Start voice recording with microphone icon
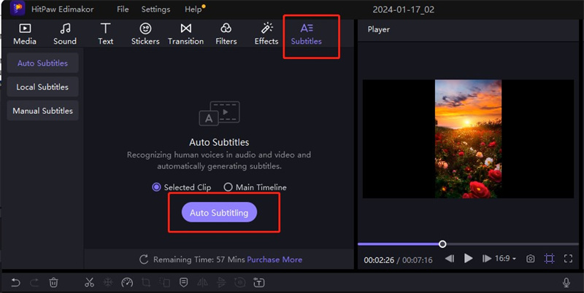This screenshot has height=293, width=584. (x=566, y=283)
